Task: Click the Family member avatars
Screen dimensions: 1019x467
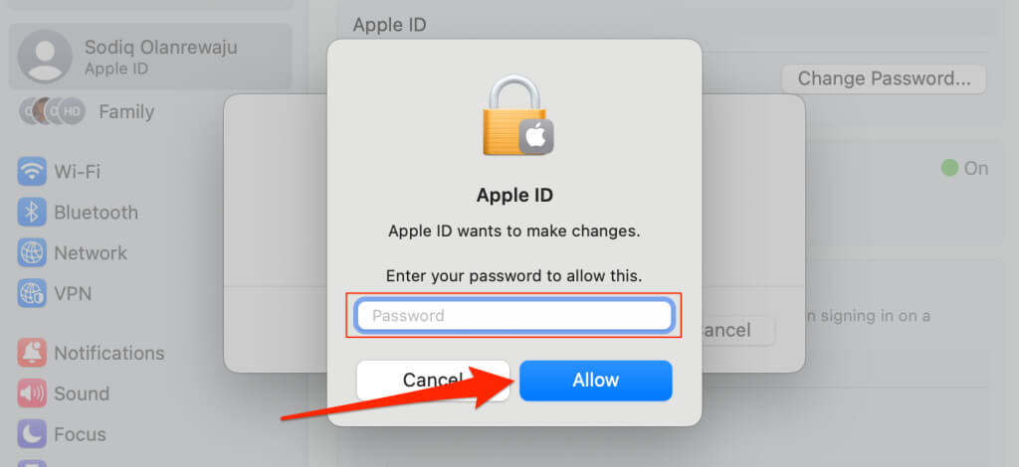Action: pos(52,111)
